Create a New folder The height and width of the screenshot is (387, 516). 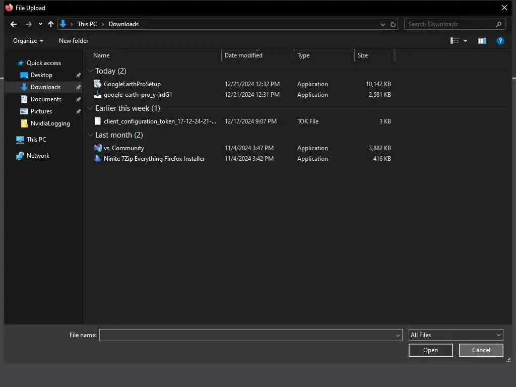[x=74, y=41]
